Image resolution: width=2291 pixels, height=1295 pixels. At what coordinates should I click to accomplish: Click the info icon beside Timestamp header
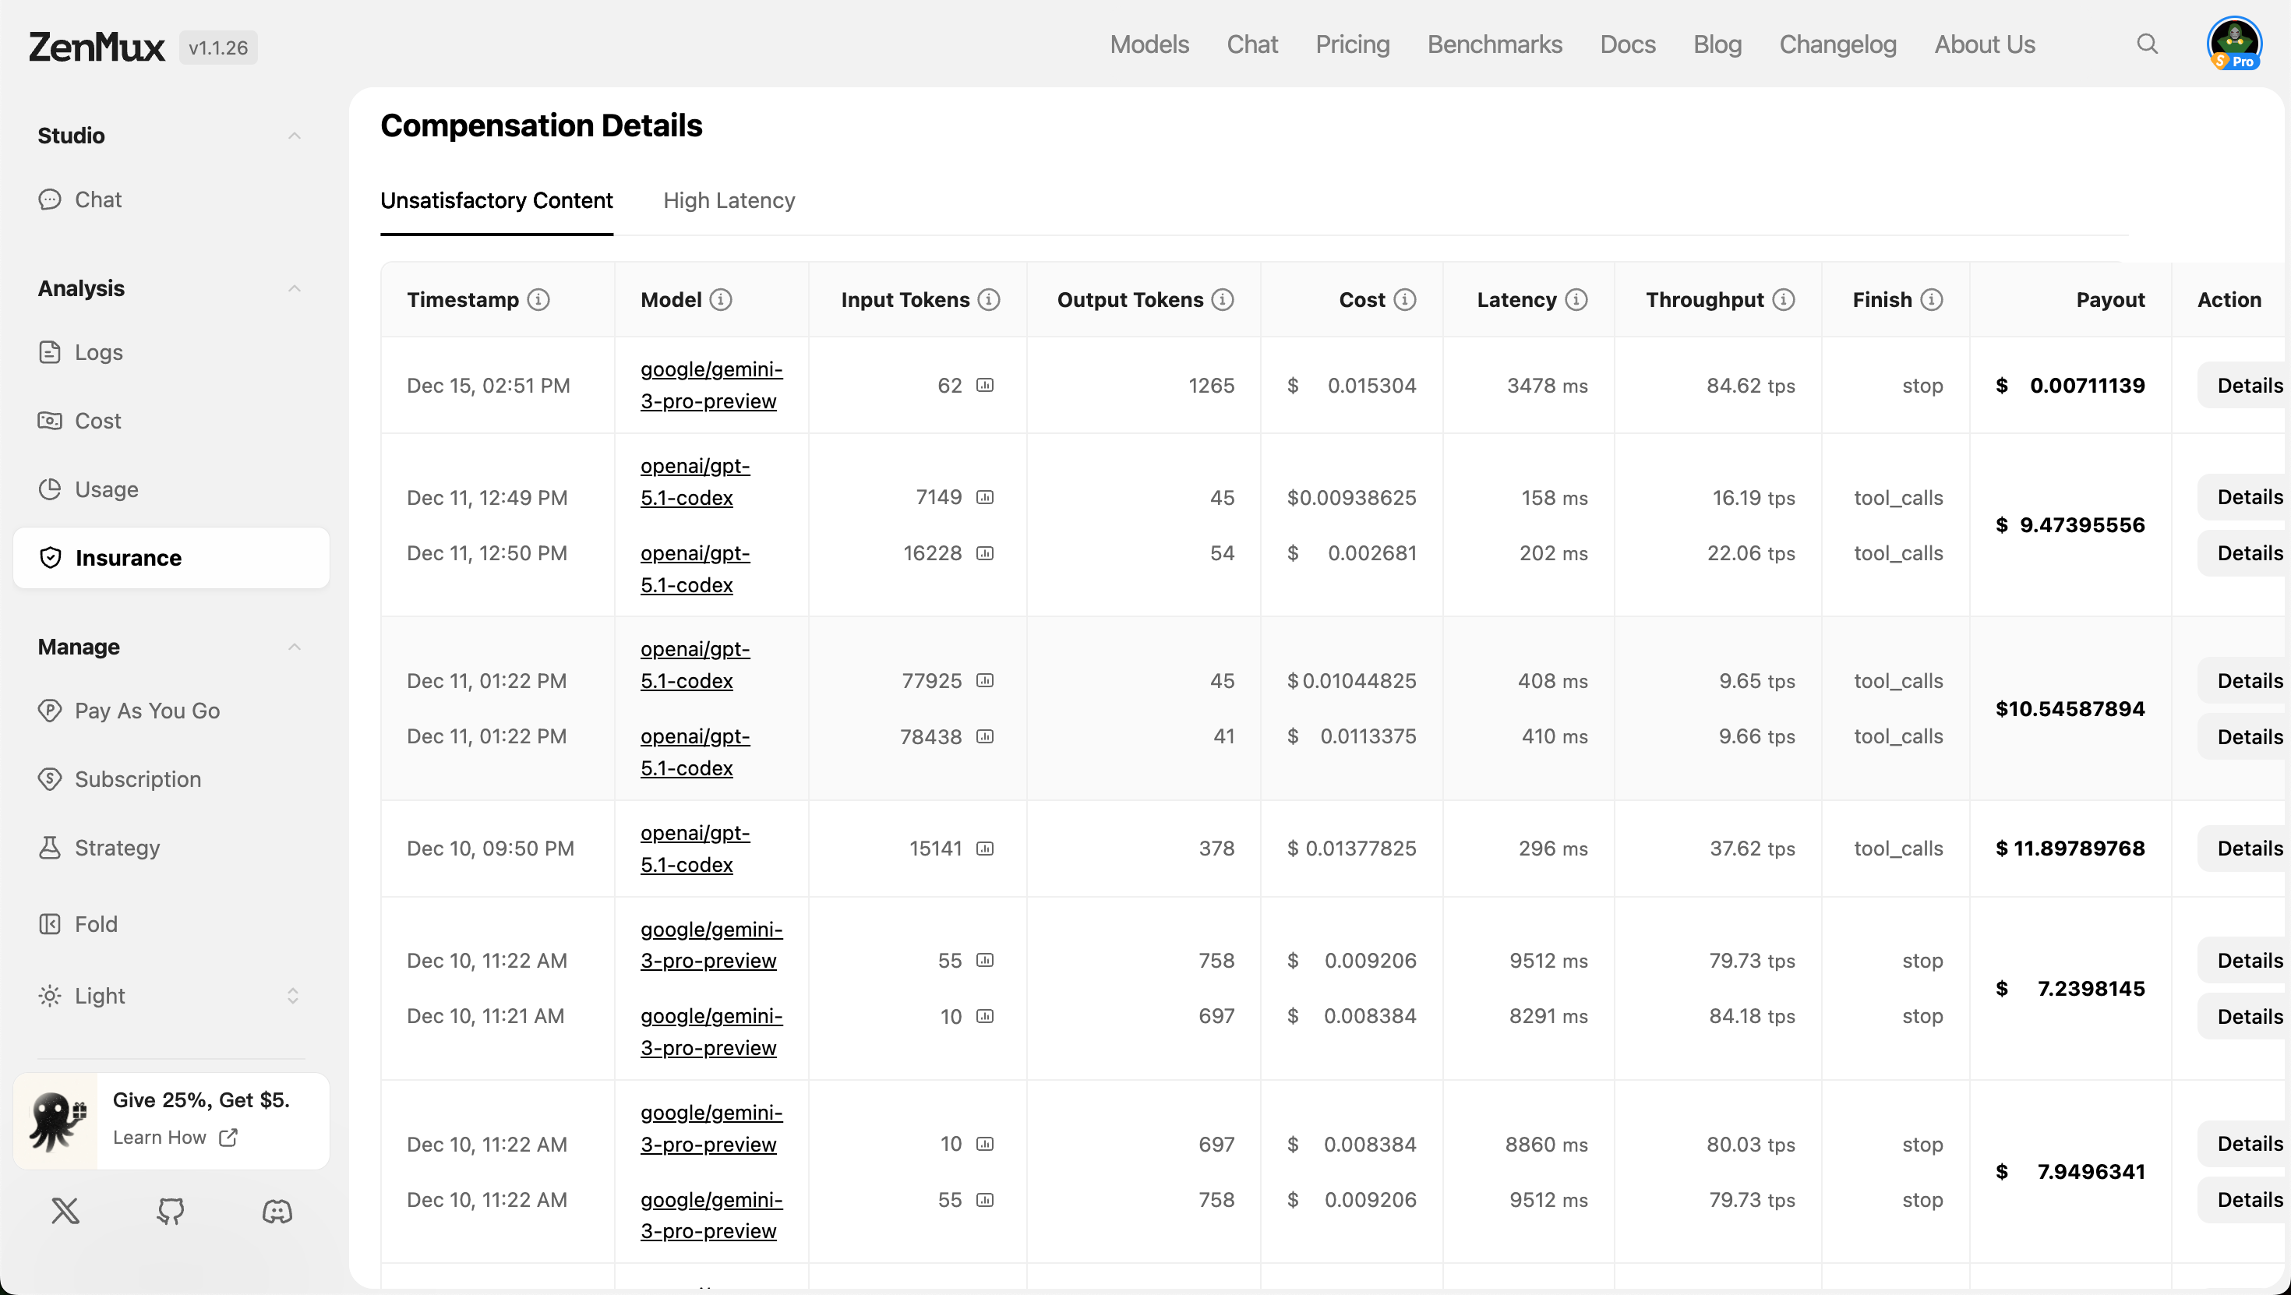[538, 300]
